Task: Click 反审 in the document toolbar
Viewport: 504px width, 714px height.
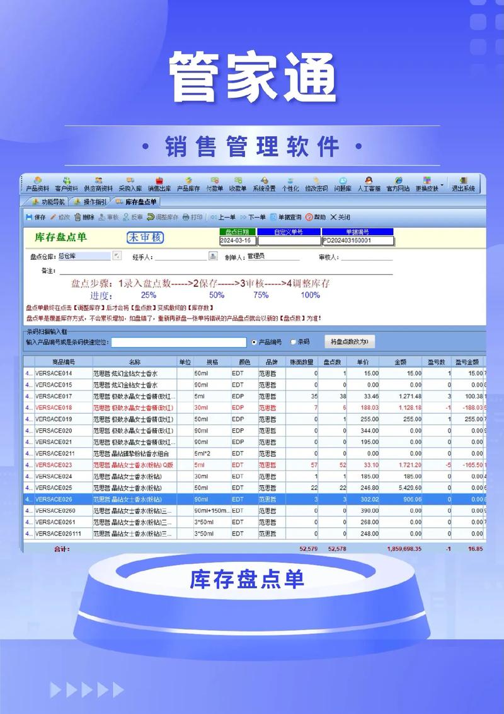Action: coord(133,217)
